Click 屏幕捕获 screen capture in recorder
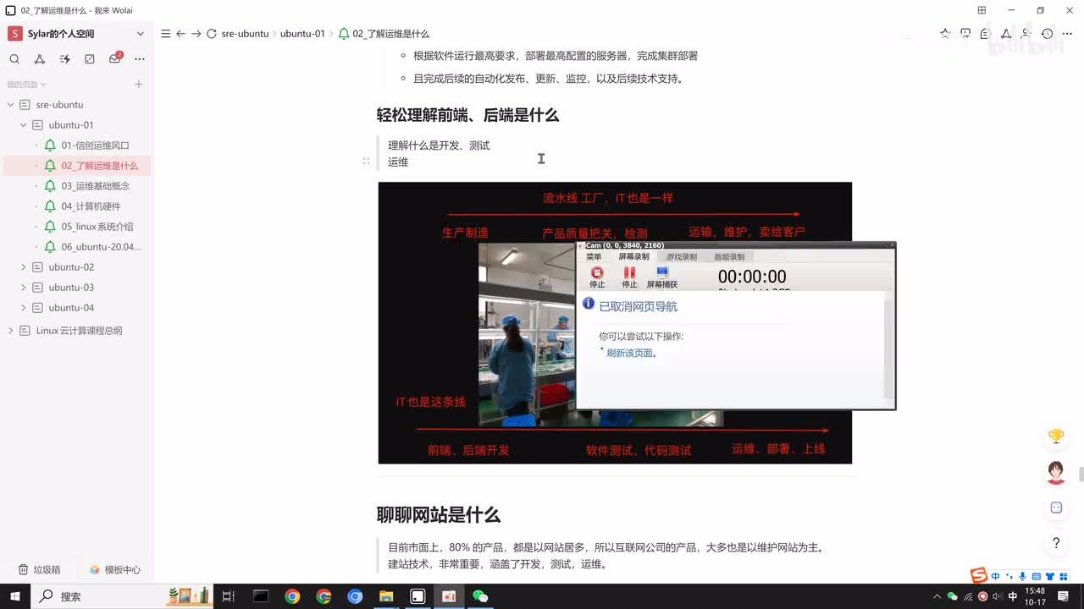Image resolution: width=1084 pixels, height=609 pixels. click(662, 277)
